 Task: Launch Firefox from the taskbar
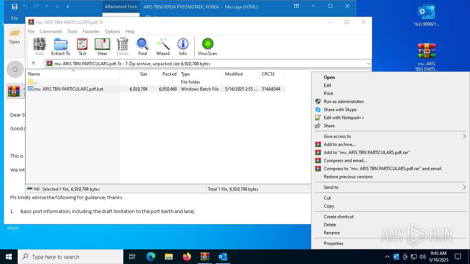[187, 257]
